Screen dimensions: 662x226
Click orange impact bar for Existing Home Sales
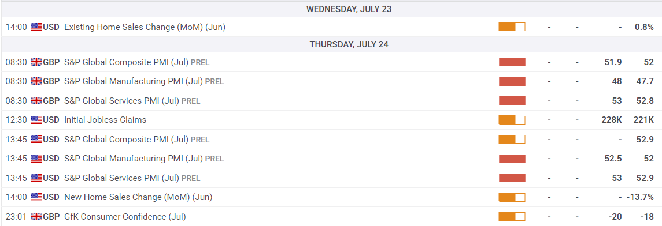pos(512,27)
